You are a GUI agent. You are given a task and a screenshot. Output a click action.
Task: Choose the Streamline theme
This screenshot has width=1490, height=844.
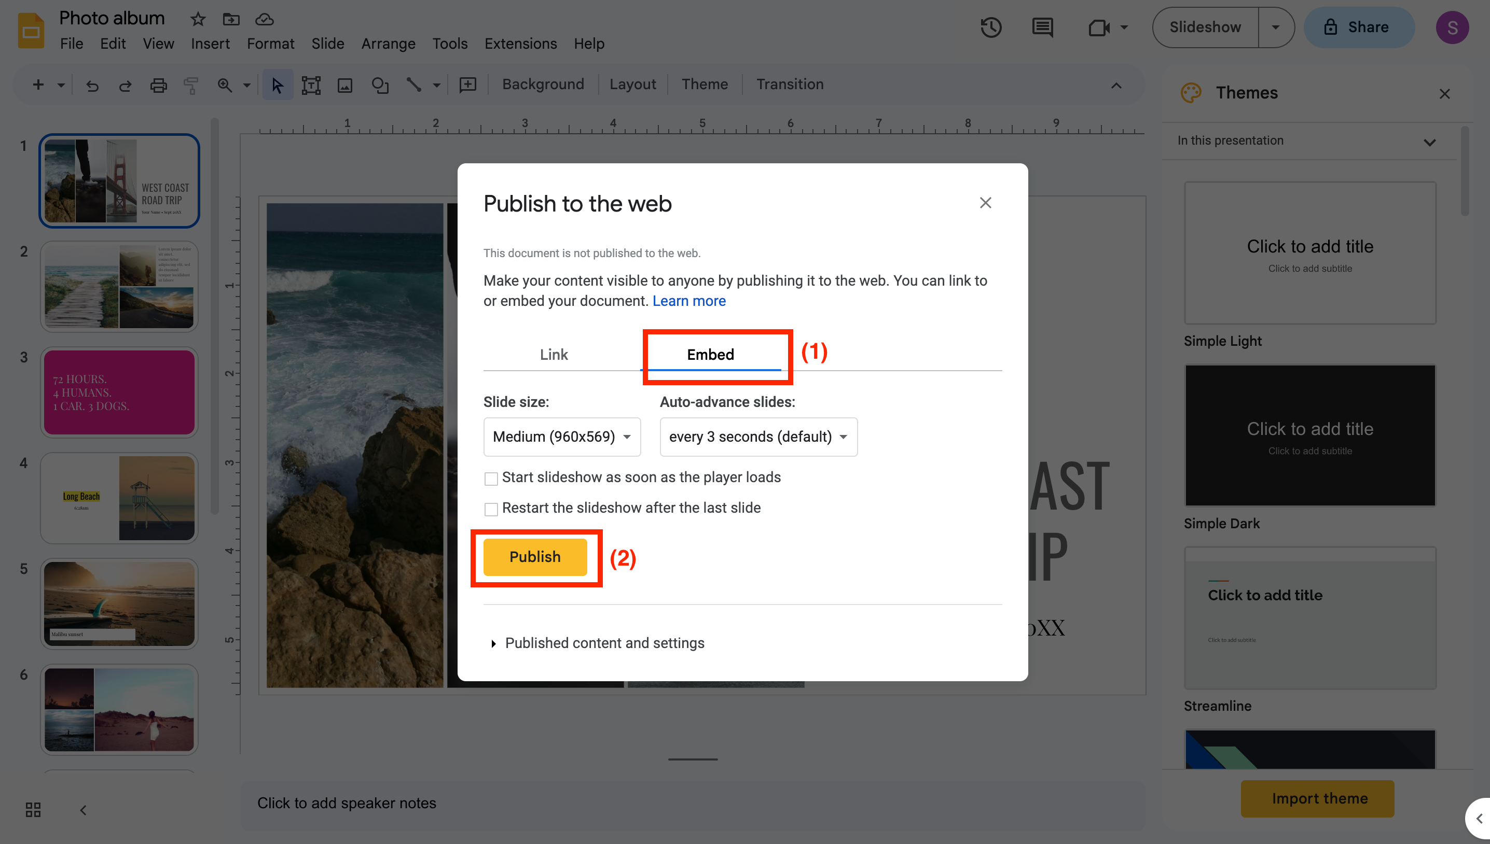[x=1309, y=617]
